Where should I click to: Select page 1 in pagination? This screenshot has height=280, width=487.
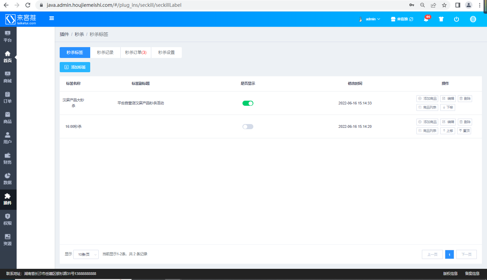450,255
